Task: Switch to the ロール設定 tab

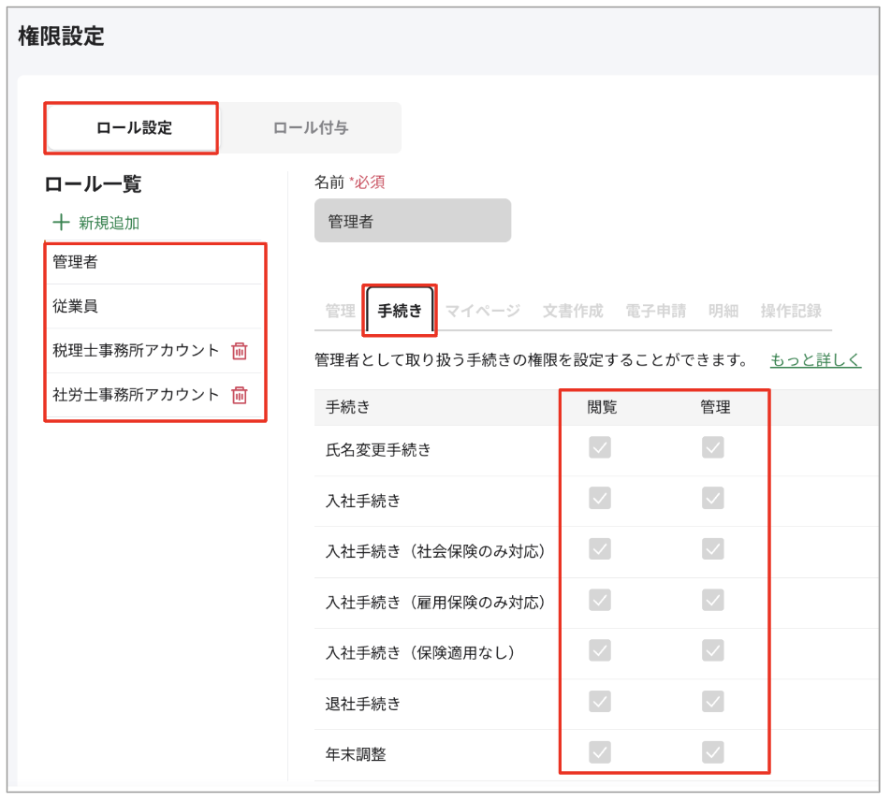Action: coord(132,128)
